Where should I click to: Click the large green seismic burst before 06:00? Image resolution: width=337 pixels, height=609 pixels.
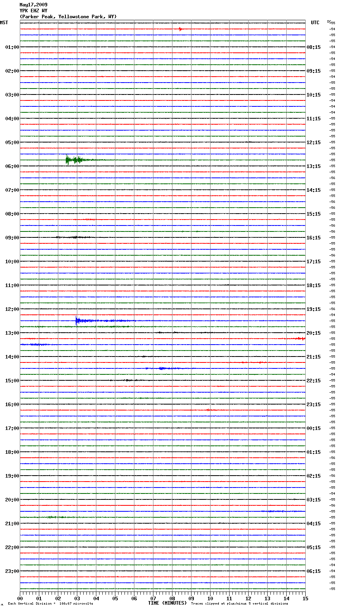coord(75,160)
